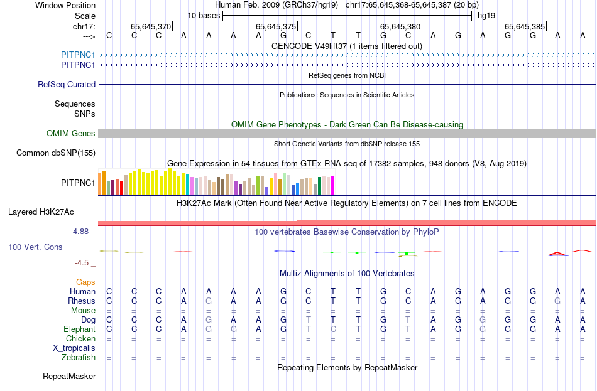
Task: Click OMIM Gene Phenotypes green title
Action: (x=348, y=124)
